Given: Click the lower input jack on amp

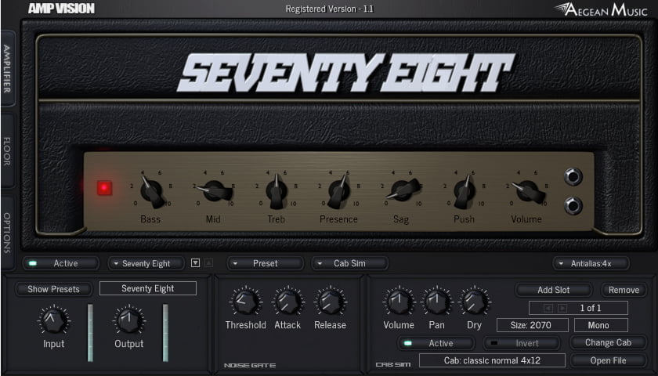Looking at the screenshot, I should pyautogui.click(x=573, y=205).
